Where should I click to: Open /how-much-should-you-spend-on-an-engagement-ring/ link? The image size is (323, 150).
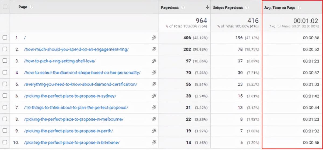76,49
